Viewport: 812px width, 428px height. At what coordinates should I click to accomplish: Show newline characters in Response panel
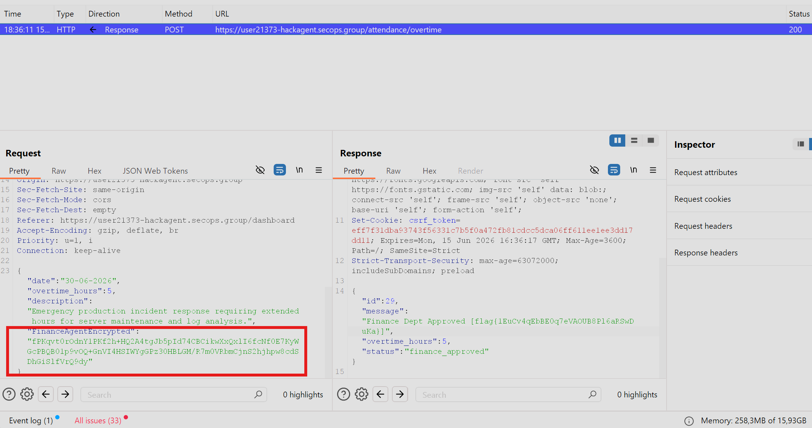634,170
